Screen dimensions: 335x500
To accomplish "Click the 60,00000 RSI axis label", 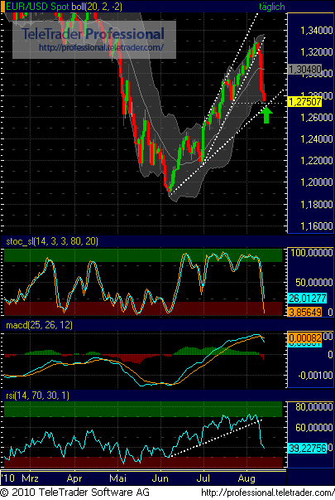I will coord(314,428).
